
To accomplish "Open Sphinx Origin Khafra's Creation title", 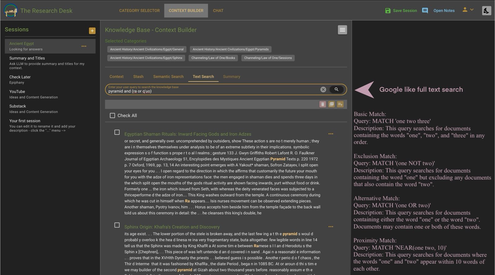I will pyautogui.click(x=172, y=226).
